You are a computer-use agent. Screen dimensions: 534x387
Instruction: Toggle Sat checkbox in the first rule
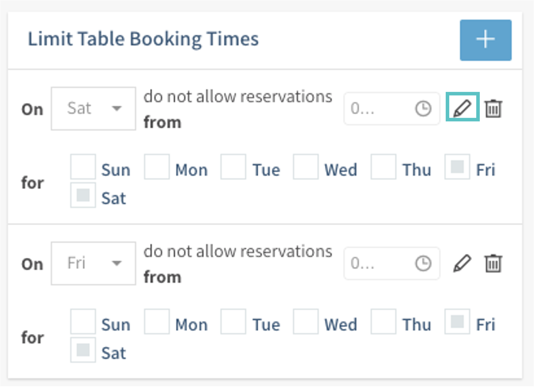point(83,195)
